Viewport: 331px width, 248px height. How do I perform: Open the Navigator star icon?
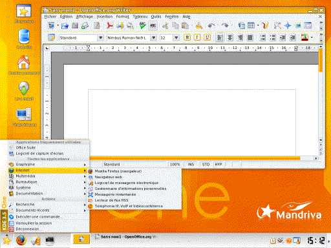point(288,26)
